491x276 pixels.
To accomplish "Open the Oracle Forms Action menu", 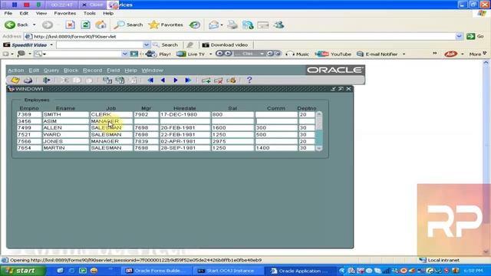I will (15, 71).
